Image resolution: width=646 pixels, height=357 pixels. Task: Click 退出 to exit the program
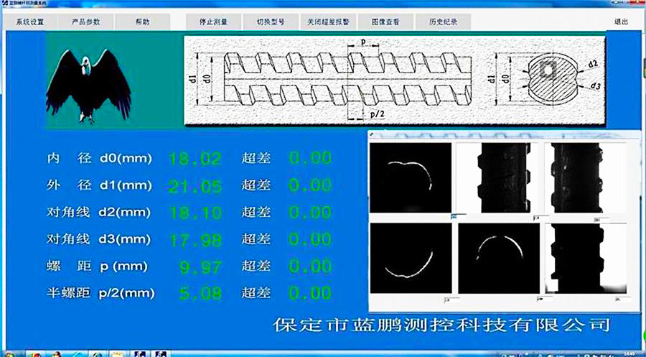621,22
